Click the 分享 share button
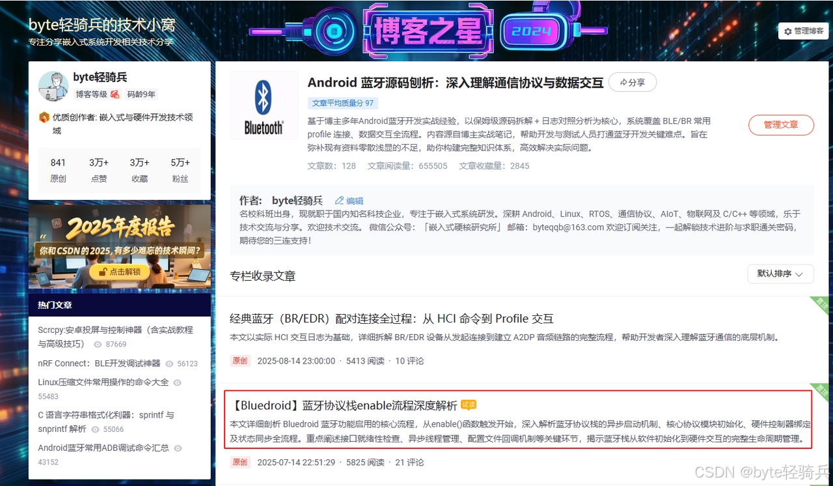The width and height of the screenshot is (833, 486). (633, 82)
